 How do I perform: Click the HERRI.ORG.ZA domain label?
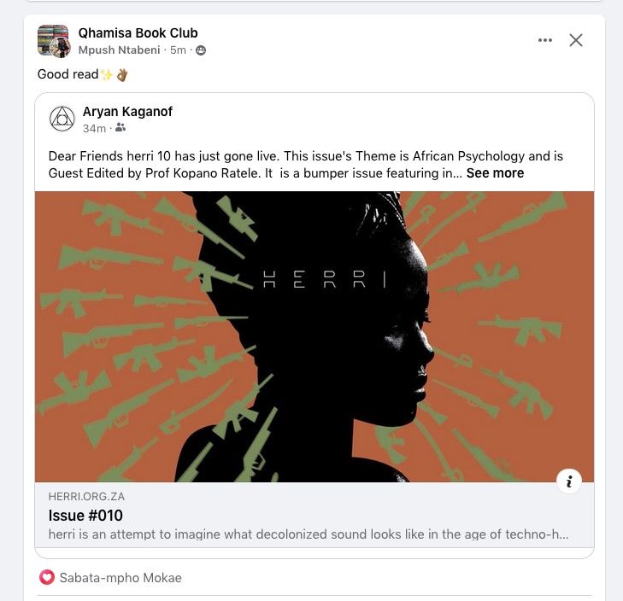pyautogui.click(x=86, y=496)
